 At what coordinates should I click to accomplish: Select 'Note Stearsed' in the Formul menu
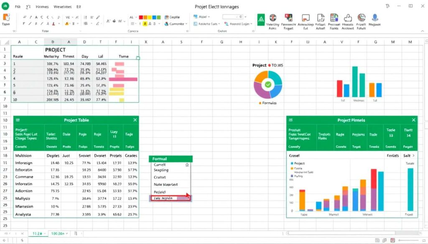166,184
